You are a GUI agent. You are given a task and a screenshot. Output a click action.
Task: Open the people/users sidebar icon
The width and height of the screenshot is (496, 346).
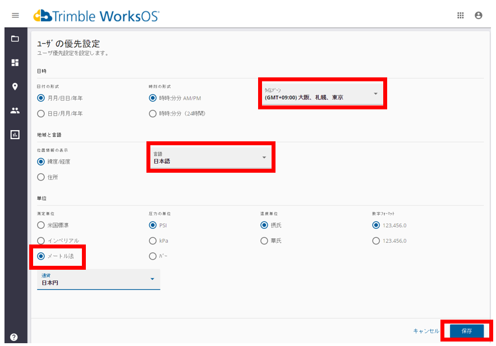click(15, 110)
